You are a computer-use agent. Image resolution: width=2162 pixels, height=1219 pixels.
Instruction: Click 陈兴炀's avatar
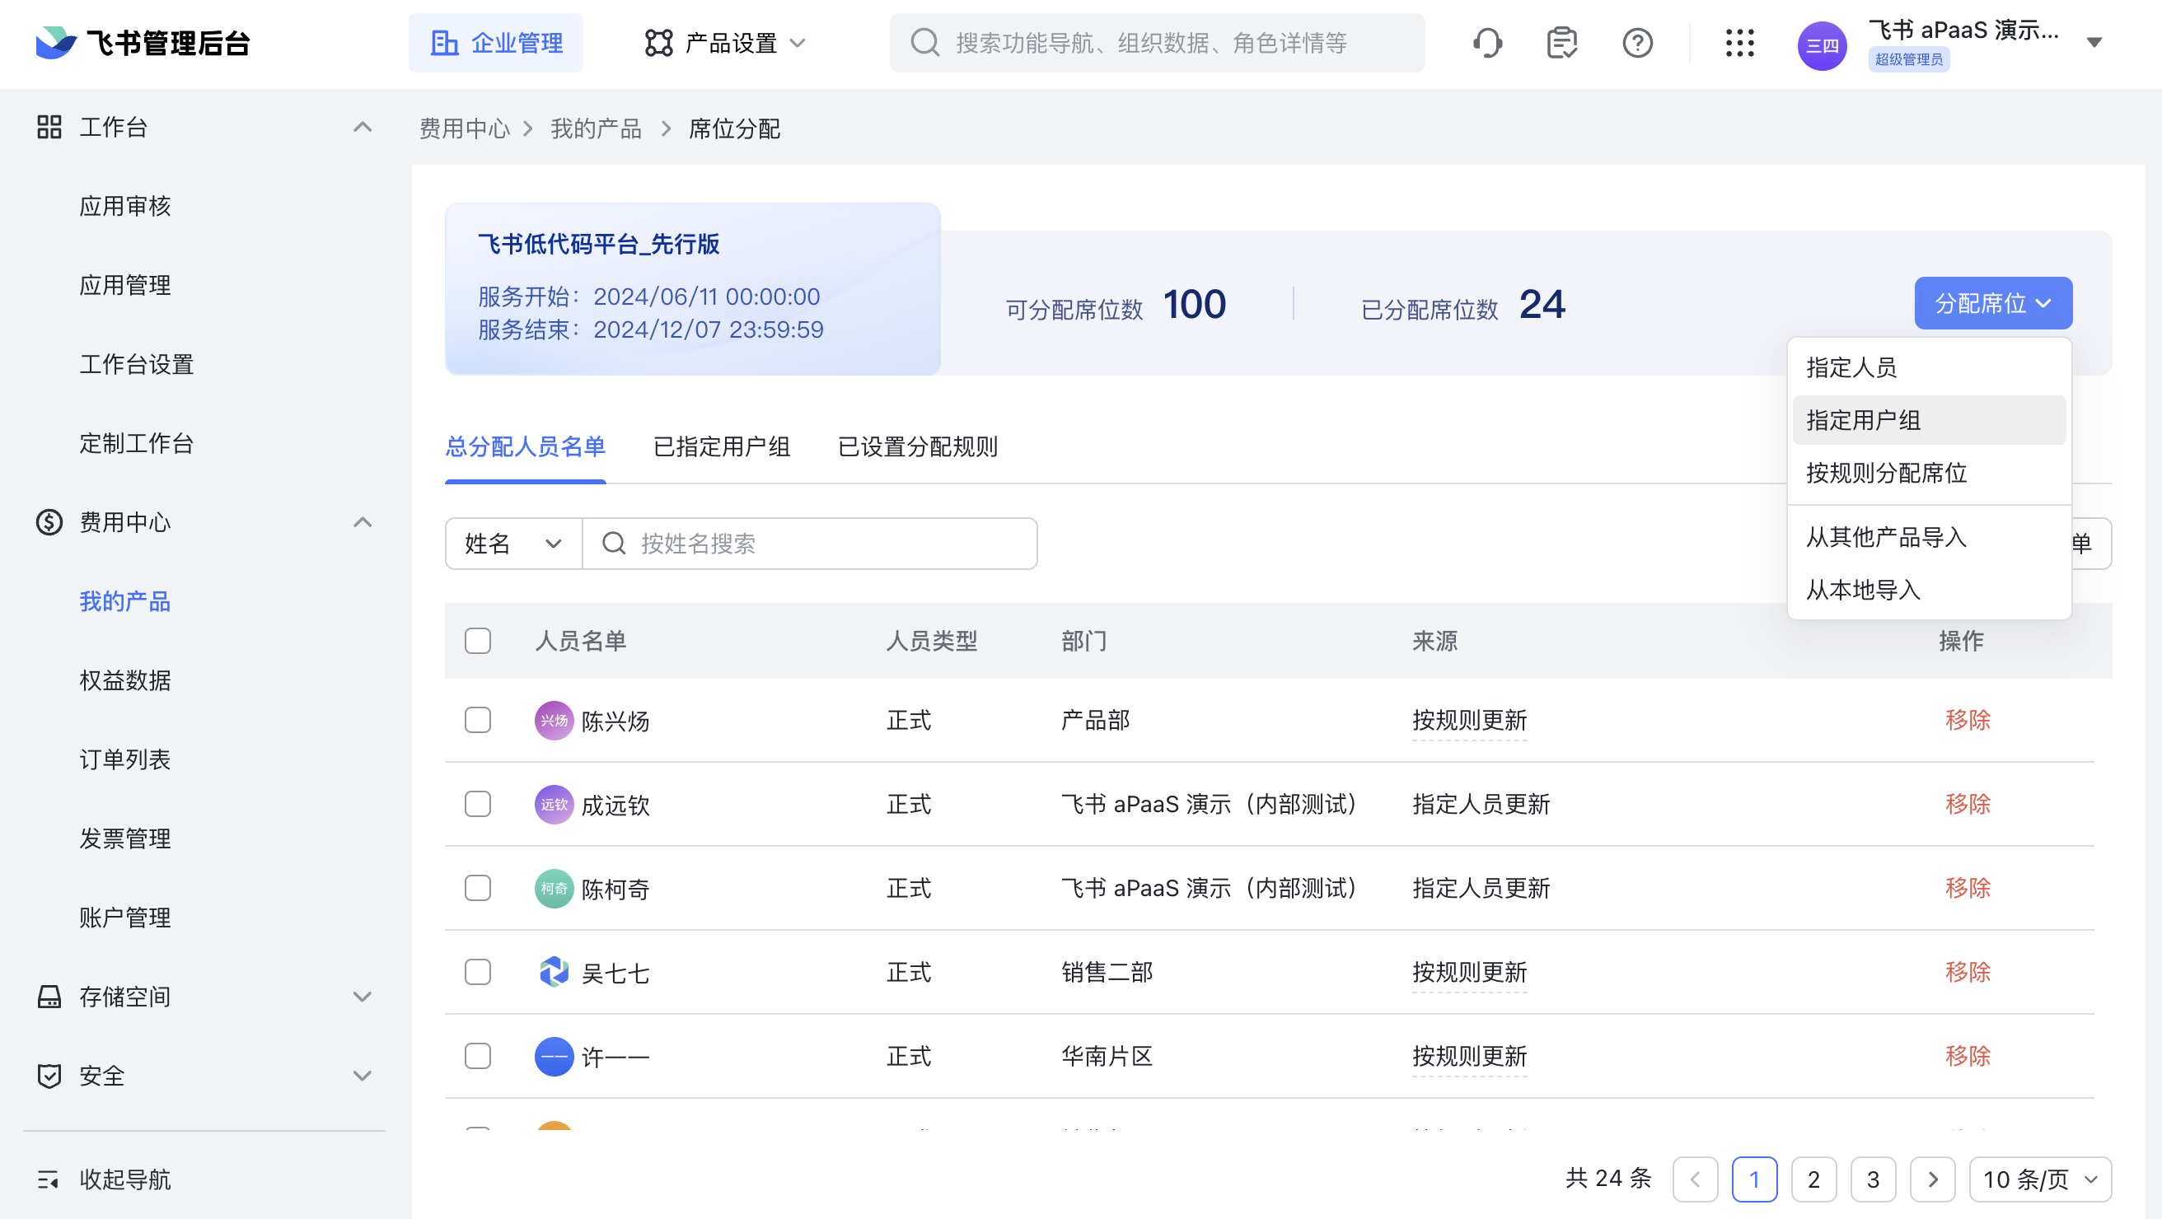tap(554, 721)
